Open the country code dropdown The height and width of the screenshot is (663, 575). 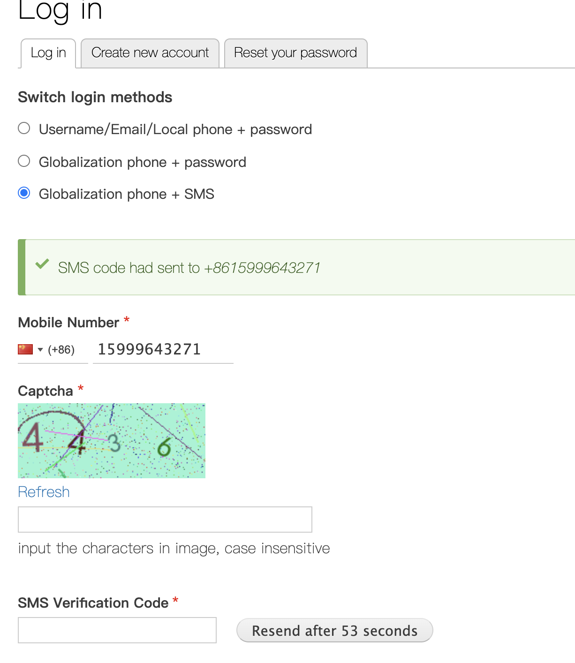point(41,349)
